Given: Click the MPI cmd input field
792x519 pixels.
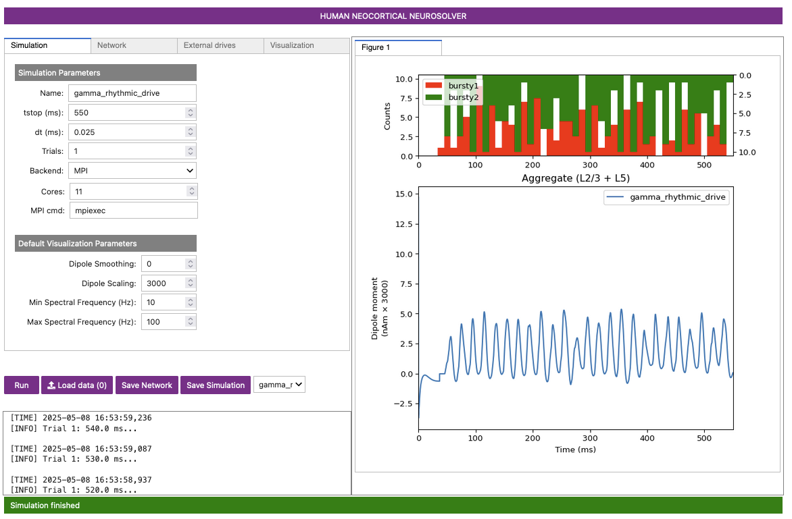Looking at the screenshot, I should coord(133,211).
